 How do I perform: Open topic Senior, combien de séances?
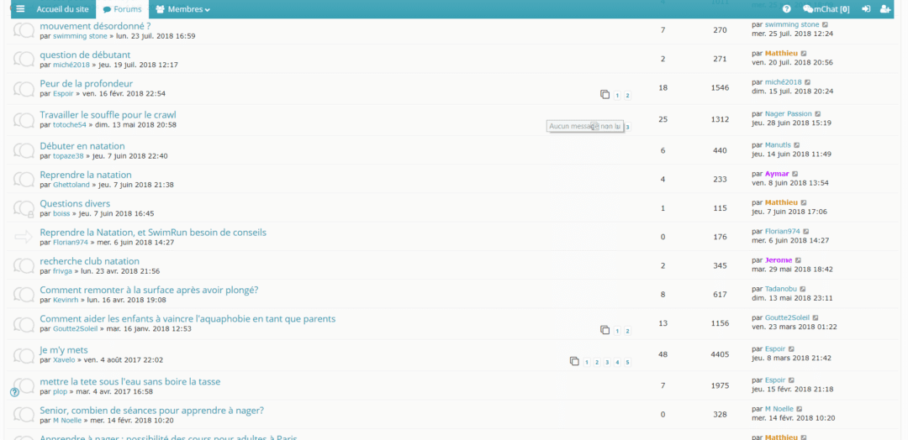151,411
